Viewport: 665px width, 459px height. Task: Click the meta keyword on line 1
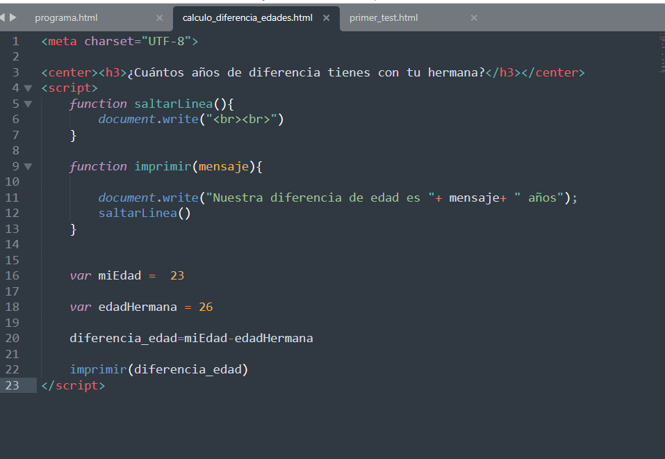pyautogui.click(x=63, y=41)
